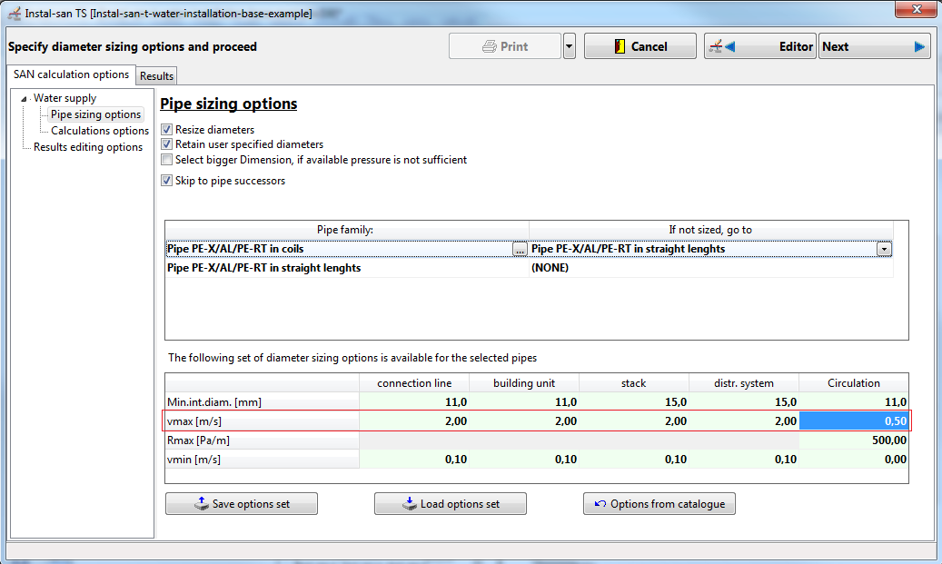Edit vmin connection line value 0,10
The height and width of the screenshot is (564, 942).
[414, 460]
